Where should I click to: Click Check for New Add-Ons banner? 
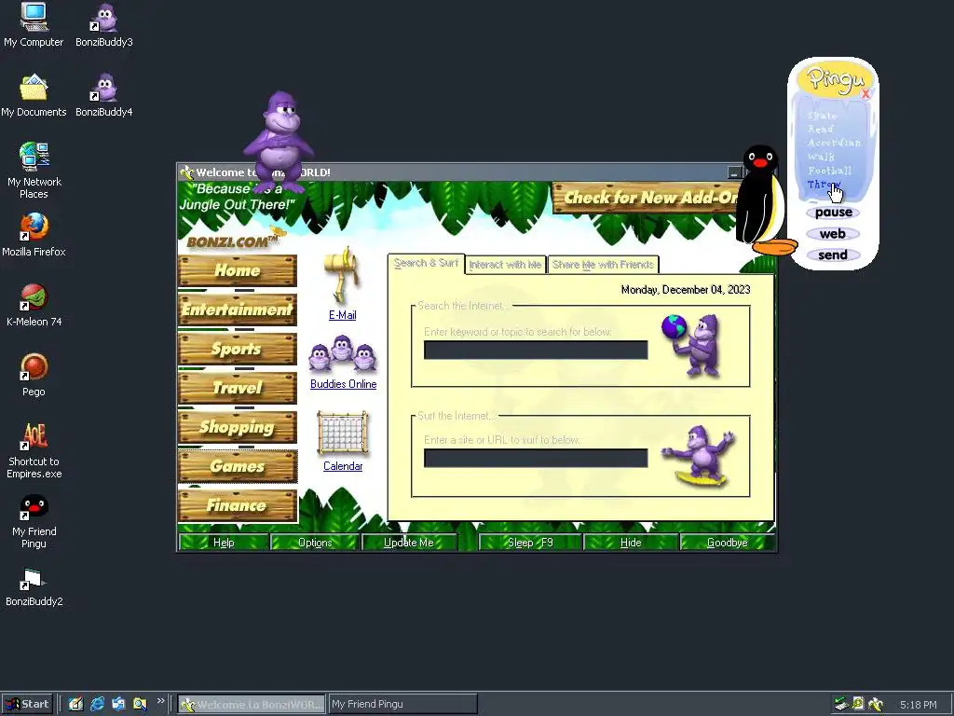pyautogui.click(x=647, y=198)
